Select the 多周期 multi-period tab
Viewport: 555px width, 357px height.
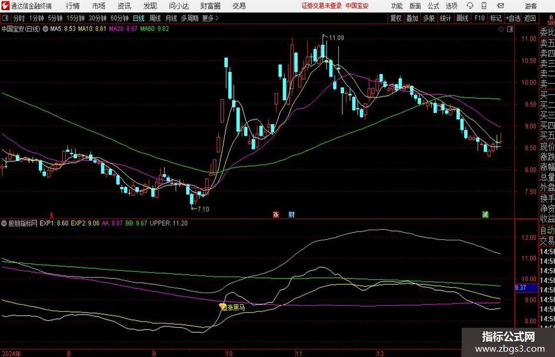coord(190,18)
